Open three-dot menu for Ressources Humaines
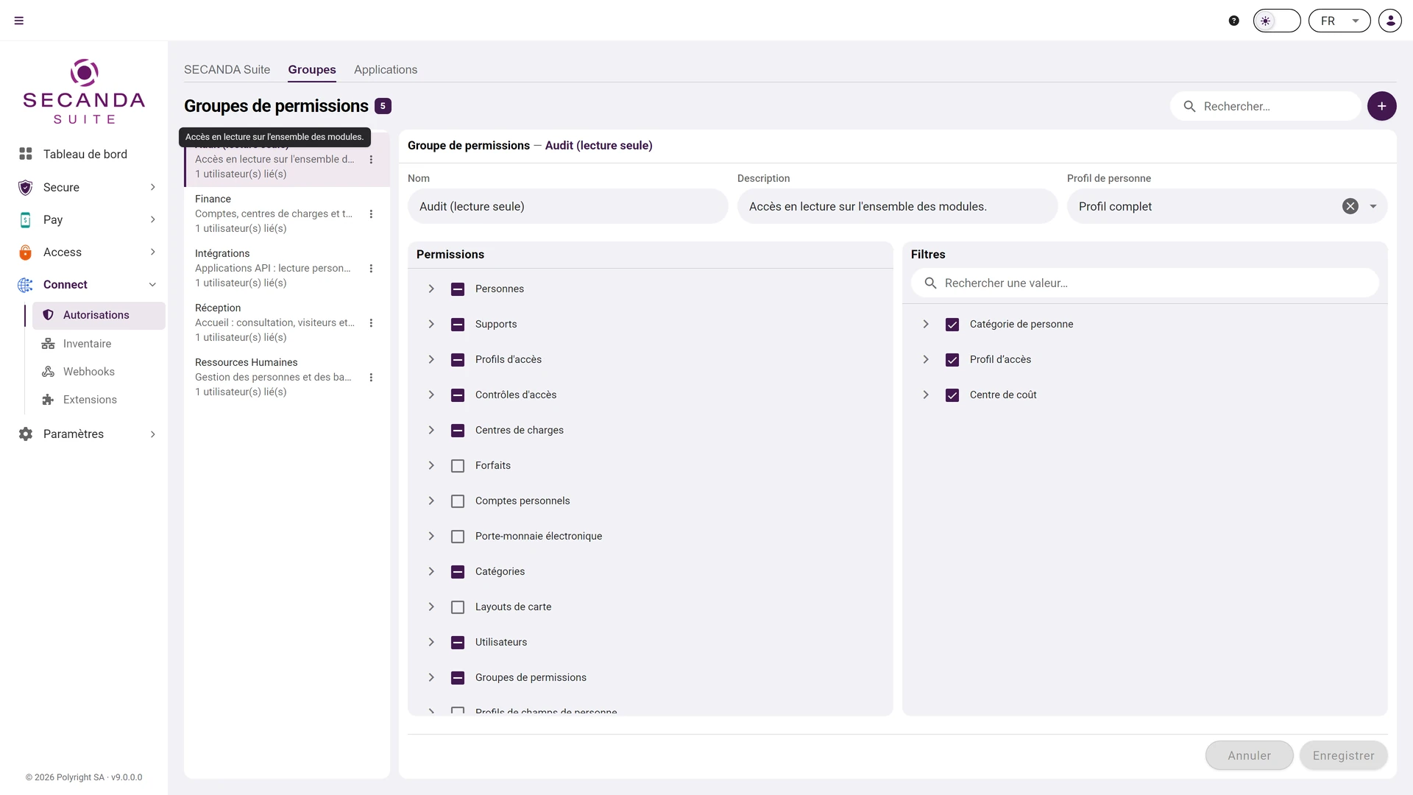Viewport: 1413px width, 795px height. (x=371, y=377)
